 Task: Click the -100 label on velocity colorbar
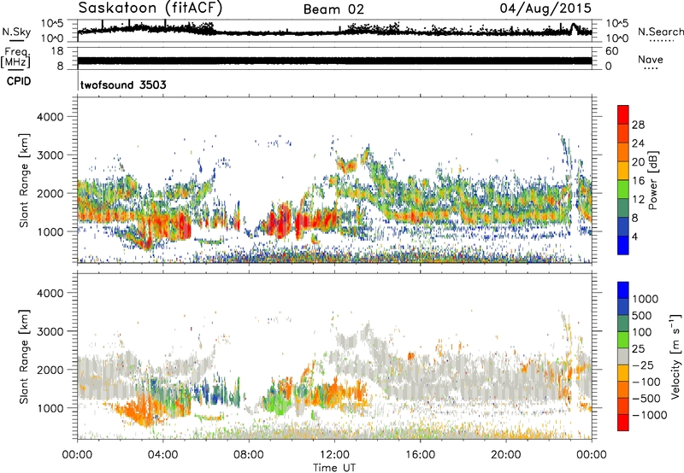pyautogui.click(x=646, y=382)
